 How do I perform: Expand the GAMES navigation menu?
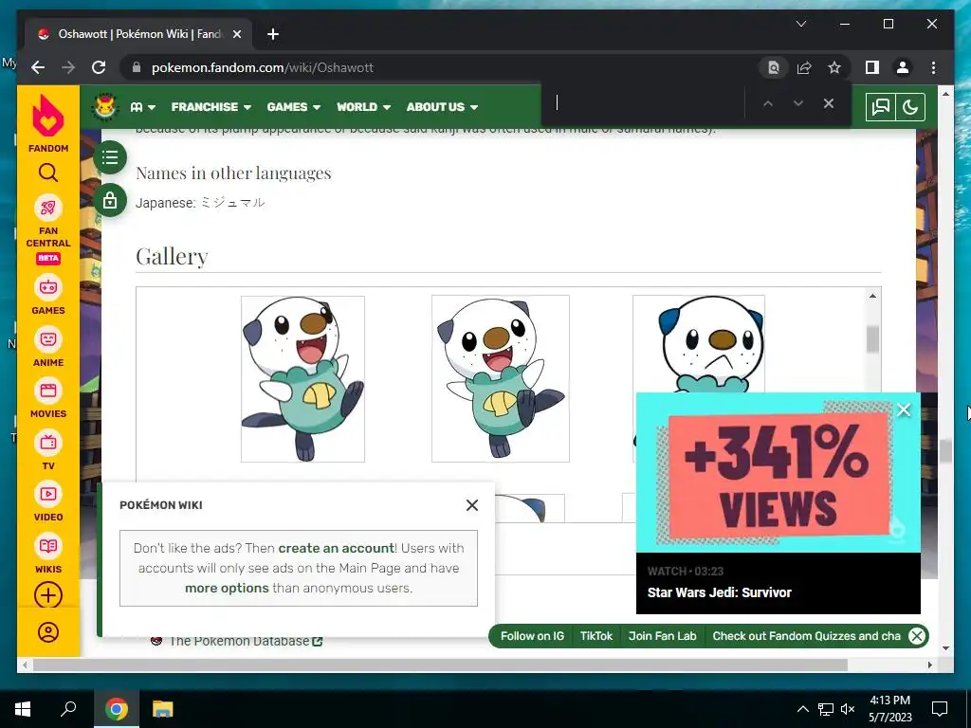(294, 107)
